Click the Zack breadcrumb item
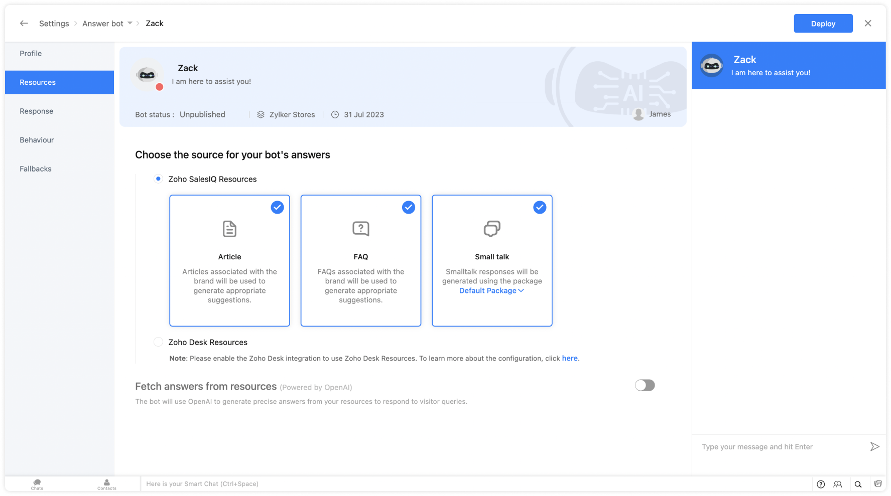 pyautogui.click(x=155, y=23)
